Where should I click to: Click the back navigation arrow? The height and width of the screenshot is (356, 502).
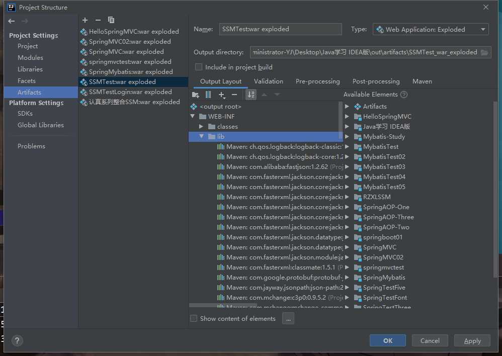pos(12,21)
